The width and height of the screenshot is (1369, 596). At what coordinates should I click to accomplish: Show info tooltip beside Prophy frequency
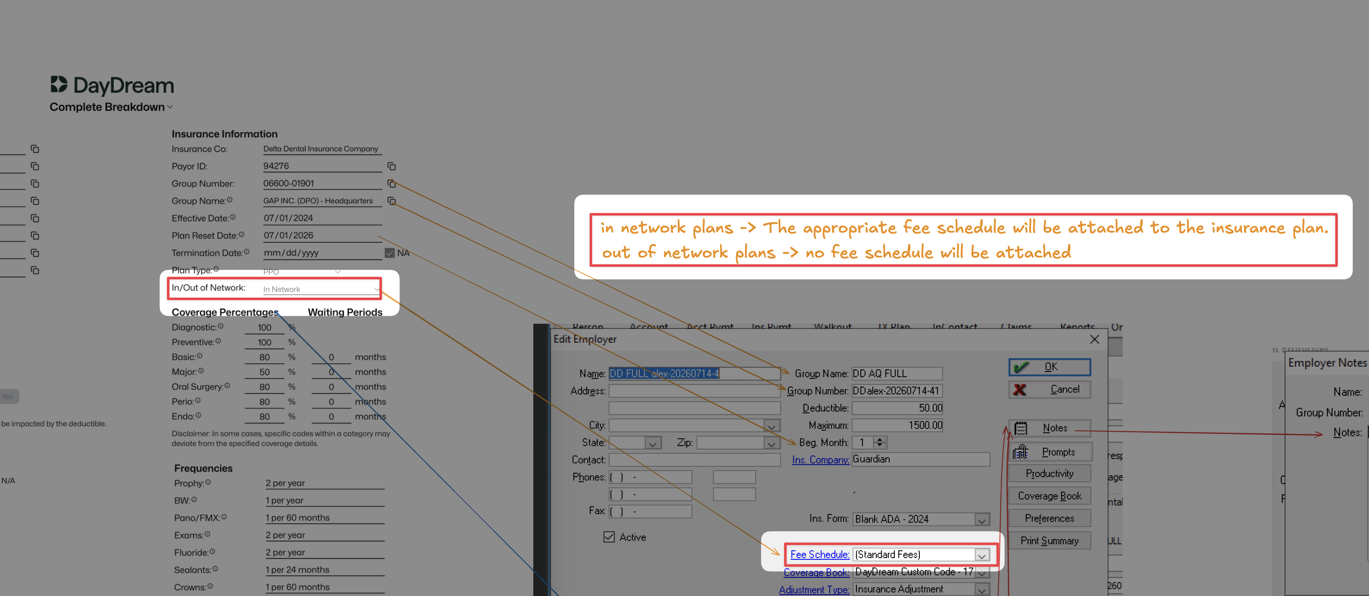(208, 482)
